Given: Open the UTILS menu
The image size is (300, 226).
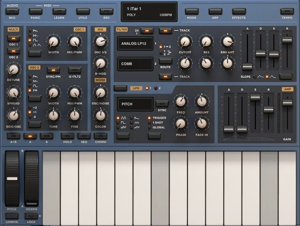Looking at the screenshot, I should coord(83,11).
